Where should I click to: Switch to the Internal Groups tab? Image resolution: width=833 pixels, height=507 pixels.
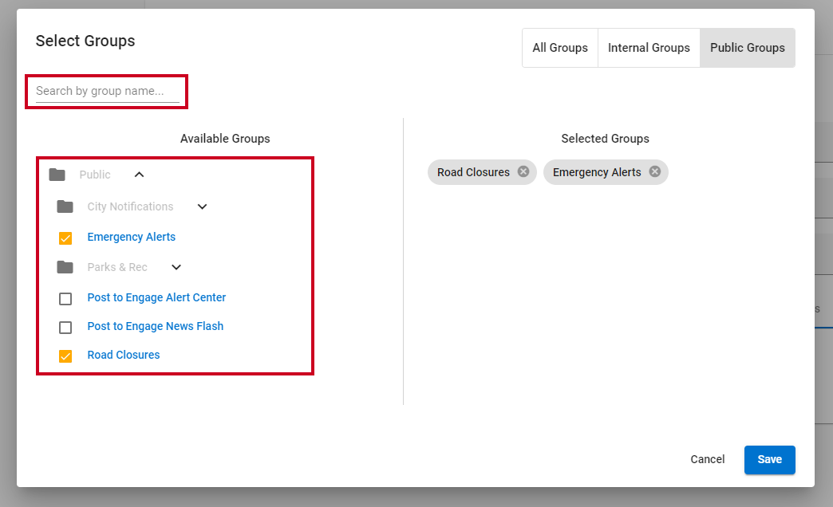[649, 48]
